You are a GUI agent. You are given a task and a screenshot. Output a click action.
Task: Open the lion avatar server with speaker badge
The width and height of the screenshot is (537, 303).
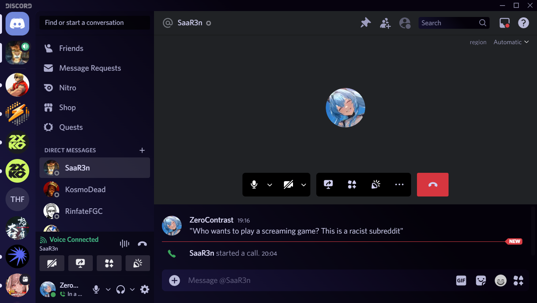[x=17, y=52]
